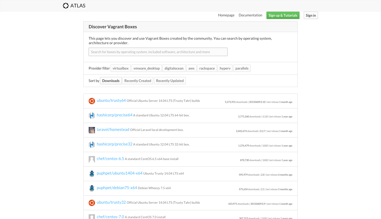The width and height of the screenshot is (381, 219).
Task: Click the Official Laravel local development box description
Action: tap(157, 130)
